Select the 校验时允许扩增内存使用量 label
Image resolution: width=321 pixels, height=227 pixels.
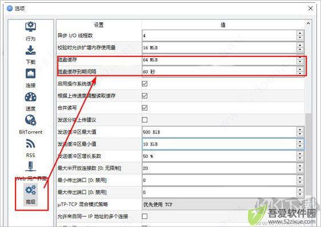(87, 48)
